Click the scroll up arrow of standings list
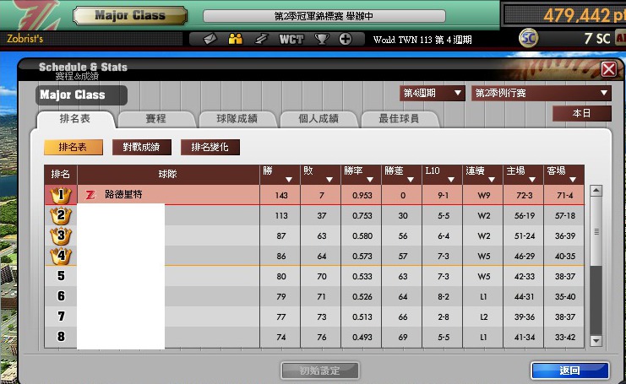 point(596,191)
